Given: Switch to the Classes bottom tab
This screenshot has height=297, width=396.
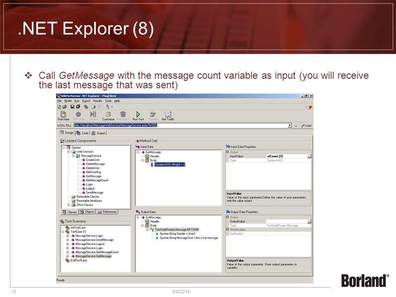Looking at the screenshot, I should tap(69, 212).
